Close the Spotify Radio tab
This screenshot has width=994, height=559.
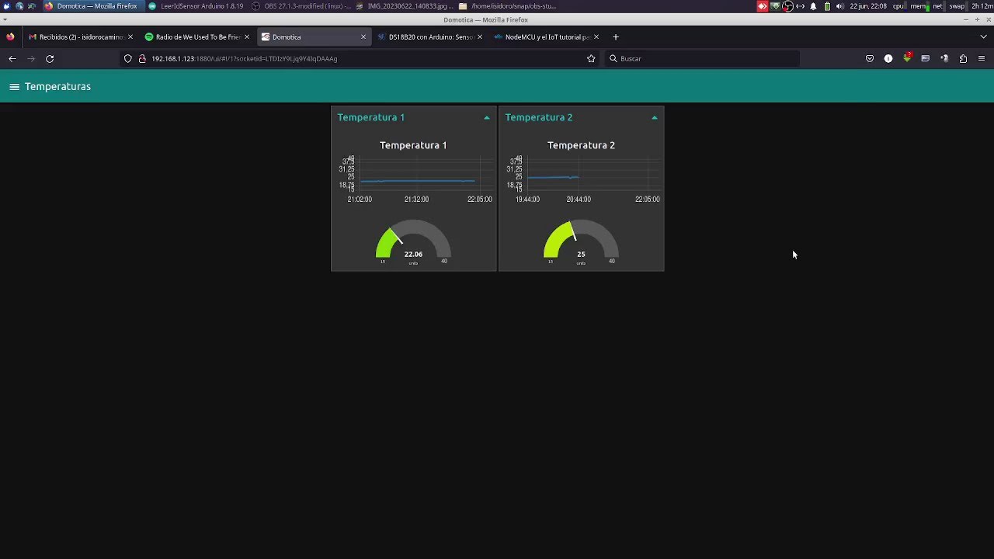(247, 36)
